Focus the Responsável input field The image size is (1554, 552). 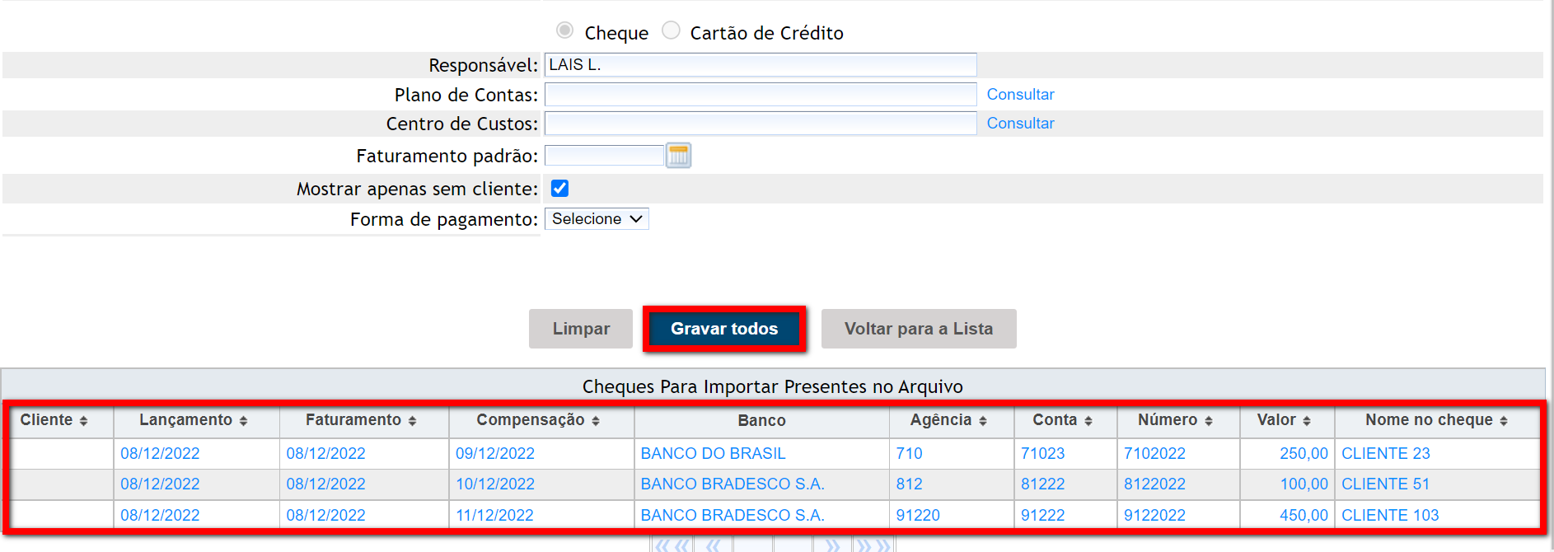pos(760,65)
